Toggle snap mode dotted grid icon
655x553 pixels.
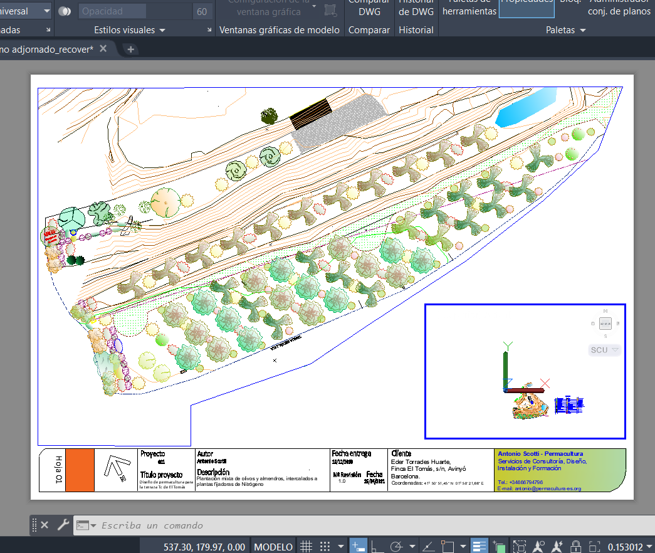325,546
